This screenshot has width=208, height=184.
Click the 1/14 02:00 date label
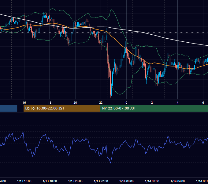[152, 181]
